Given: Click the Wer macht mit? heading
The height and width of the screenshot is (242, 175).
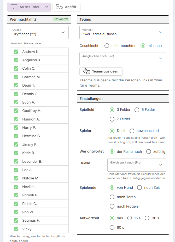Looking at the screenshot, I should pos(23,19).
